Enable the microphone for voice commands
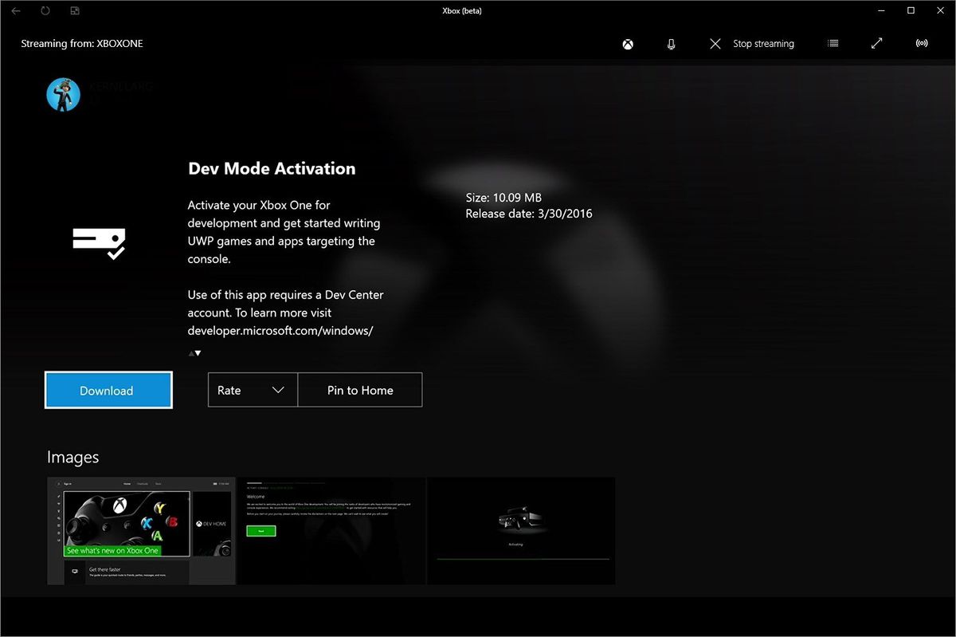This screenshot has height=637, width=956. (x=671, y=44)
